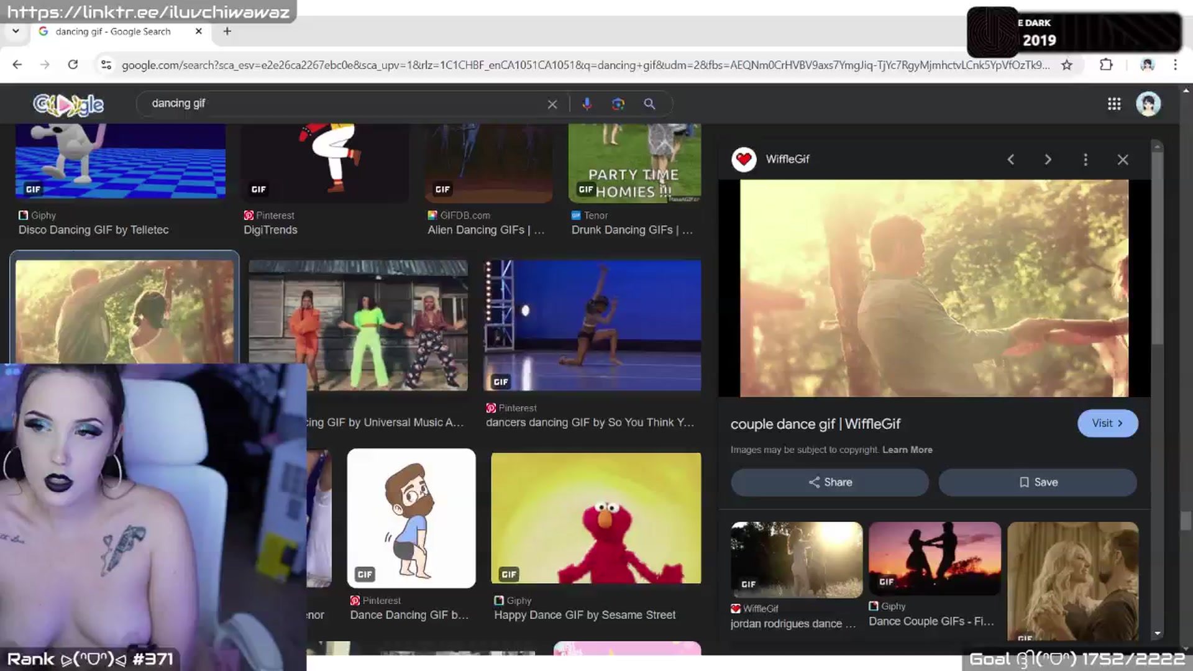1193x671 pixels.
Task: Open the Chrome three-dot menu
Action: [1175, 65]
